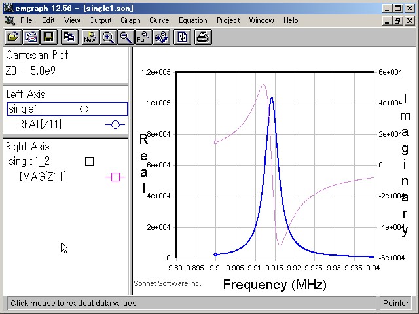Viewport: 419px width, 314px height.
Task: Select the REAL[Z11] curve entry
Action: click(x=40, y=124)
